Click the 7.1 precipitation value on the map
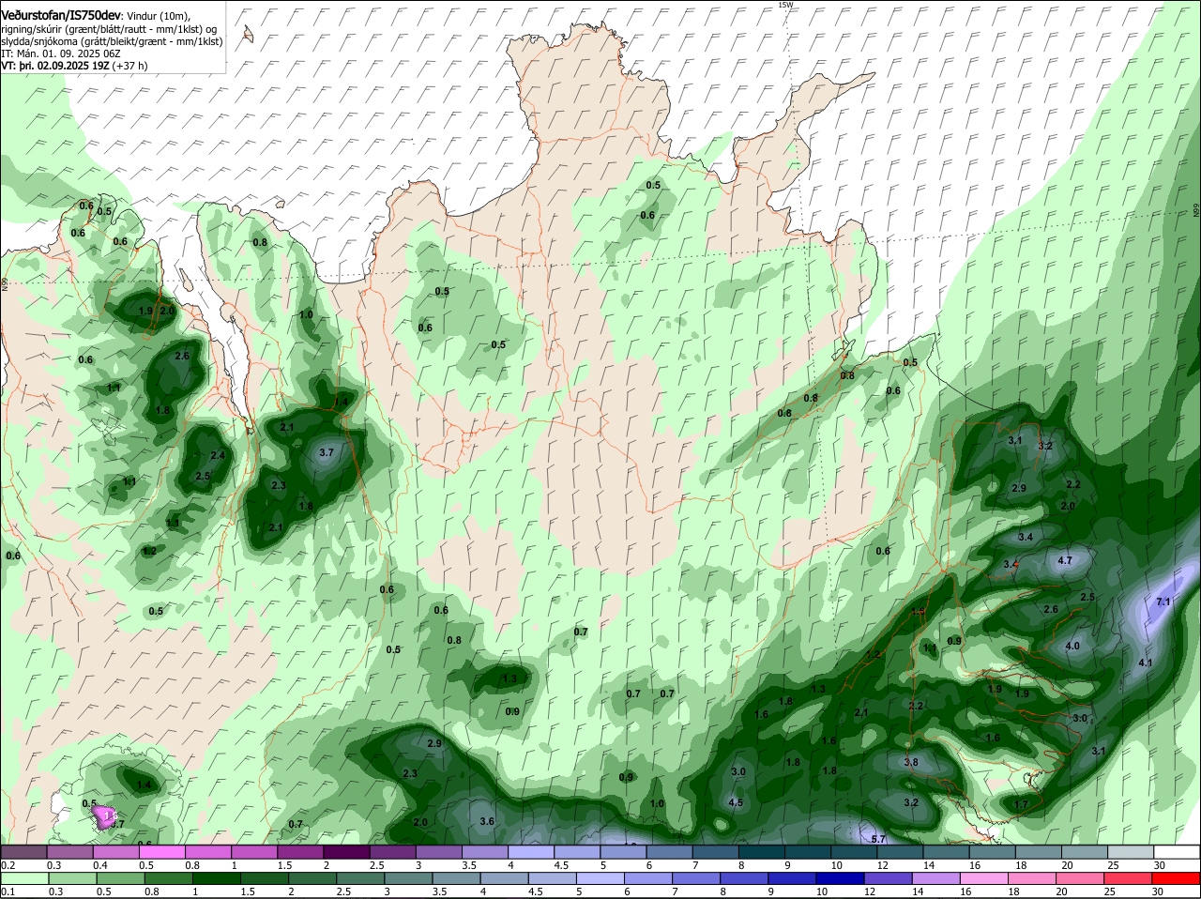This screenshot has height=899, width=1201. tap(1163, 602)
